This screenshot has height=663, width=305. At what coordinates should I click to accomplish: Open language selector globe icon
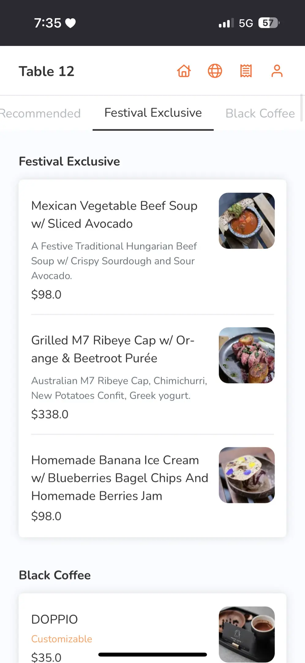[215, 71]
